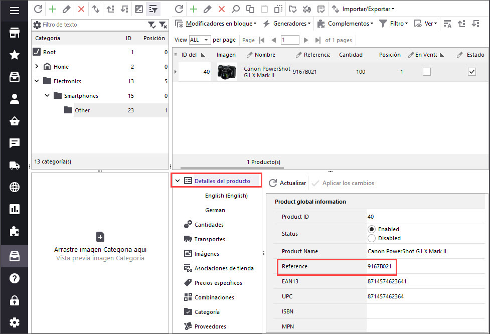This screenshot has height=334, width=490.
Task: Open the German language tab
Action: point(215,210)
